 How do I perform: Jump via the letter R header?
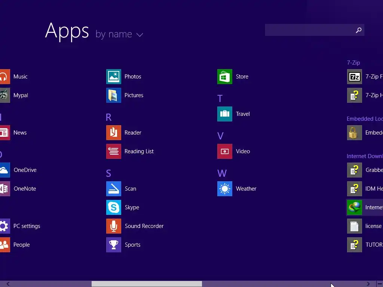click(x=108, y=117)
